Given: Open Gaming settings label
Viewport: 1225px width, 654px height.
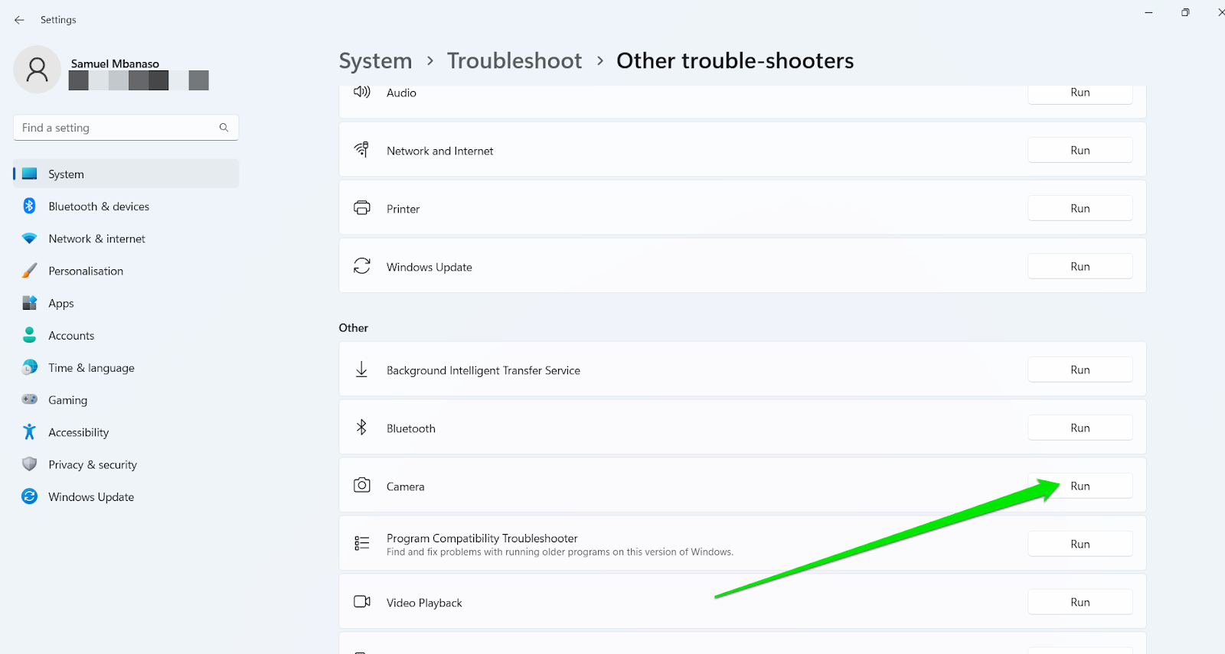Looking at the screenshot, I should pos(67,400).
